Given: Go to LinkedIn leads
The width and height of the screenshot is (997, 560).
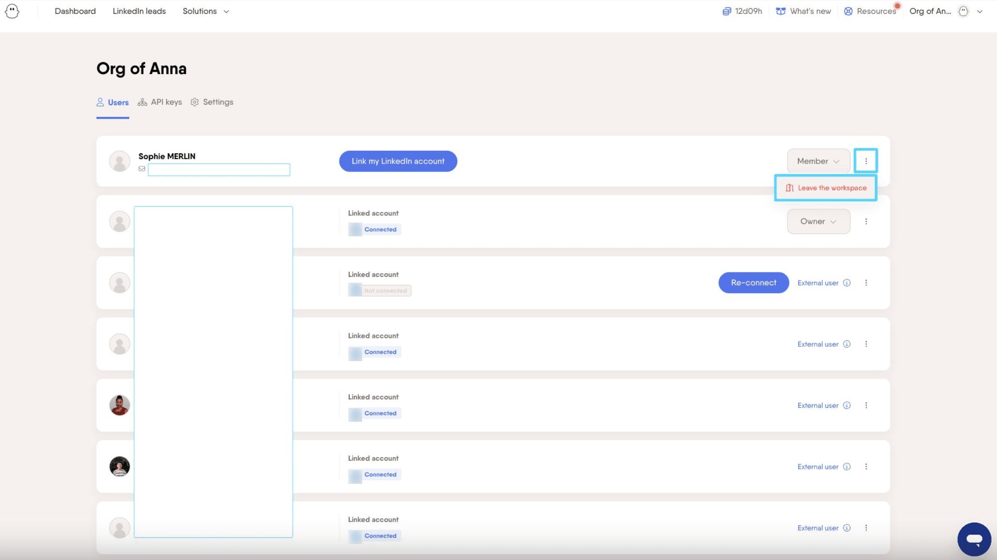Looking at the screenshot, I should (x=139, y=11).
